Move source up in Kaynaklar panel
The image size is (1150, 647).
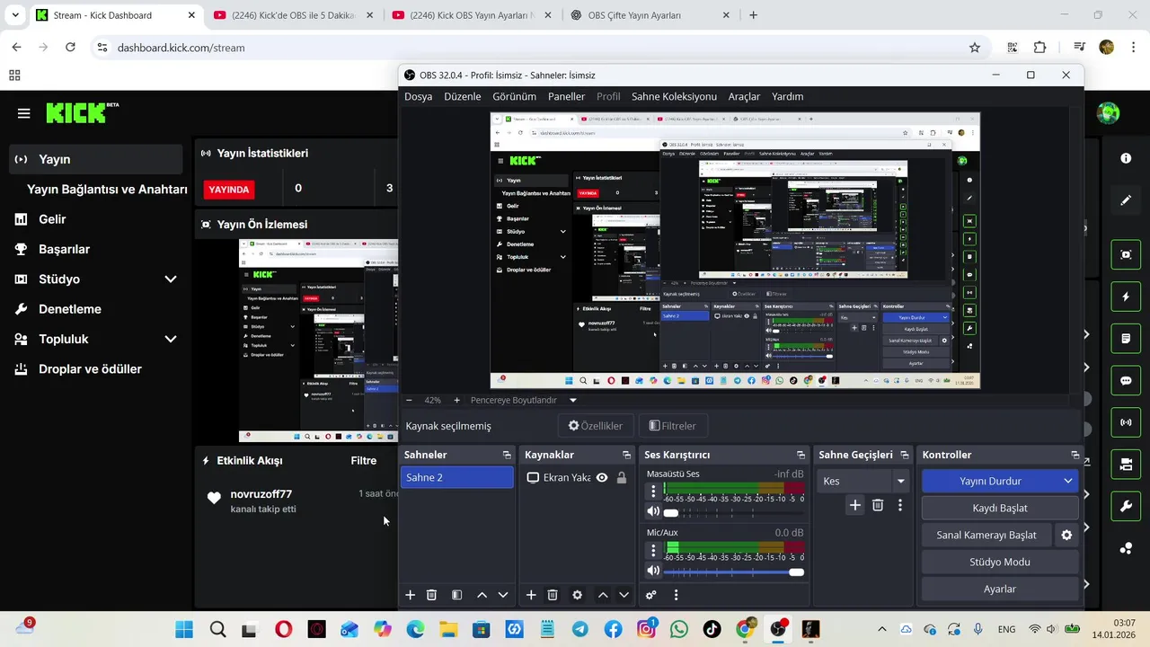pyautogui.click(x=603, y=595)
